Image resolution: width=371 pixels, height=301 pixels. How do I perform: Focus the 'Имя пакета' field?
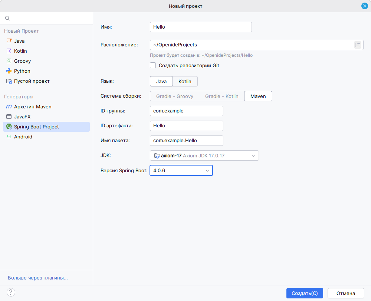187,141
